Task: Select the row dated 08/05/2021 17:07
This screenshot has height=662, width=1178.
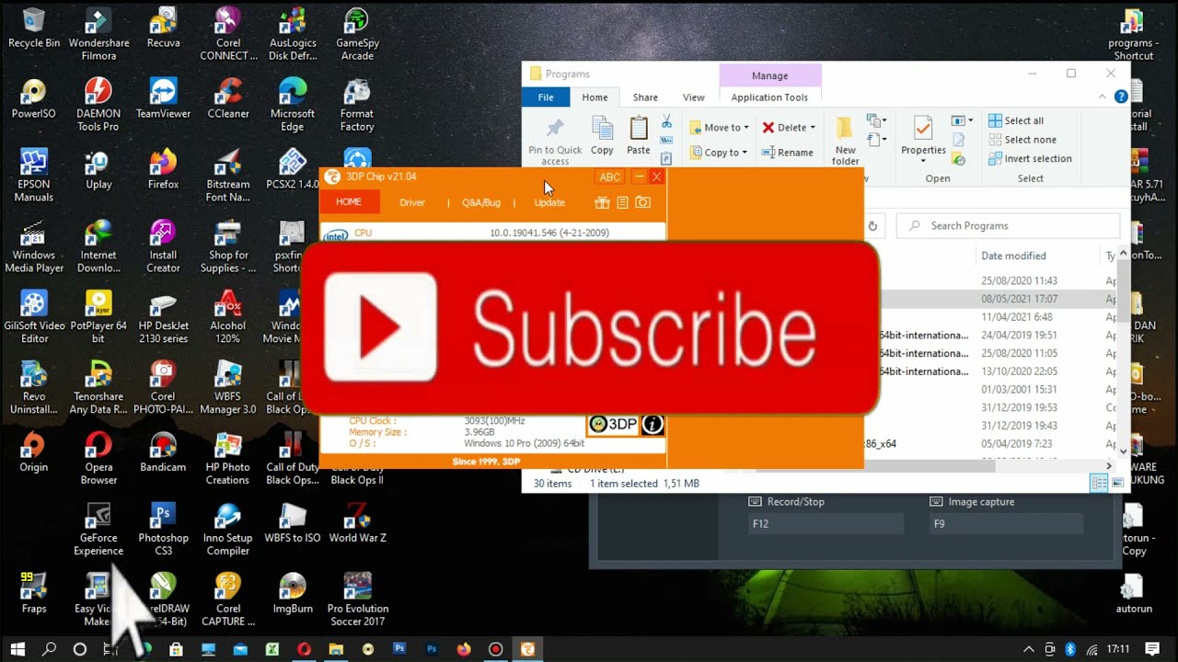Action: (x=998, y=299)
